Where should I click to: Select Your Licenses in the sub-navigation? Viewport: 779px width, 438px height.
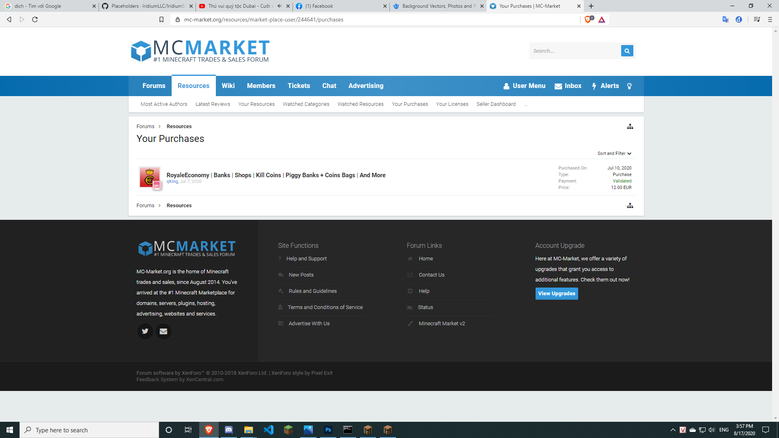pos(452,104)
